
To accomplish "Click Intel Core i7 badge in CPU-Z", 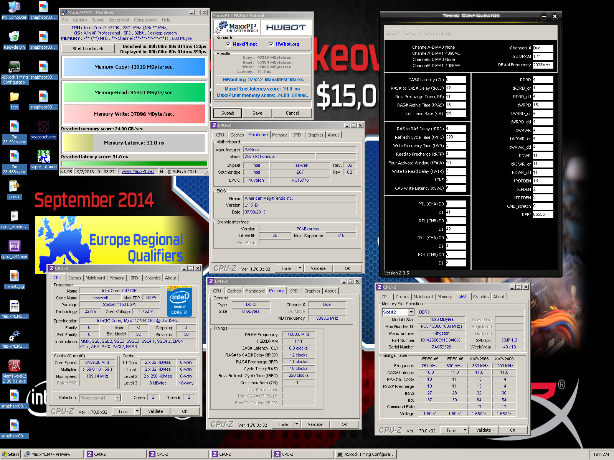I will point(179,301).
